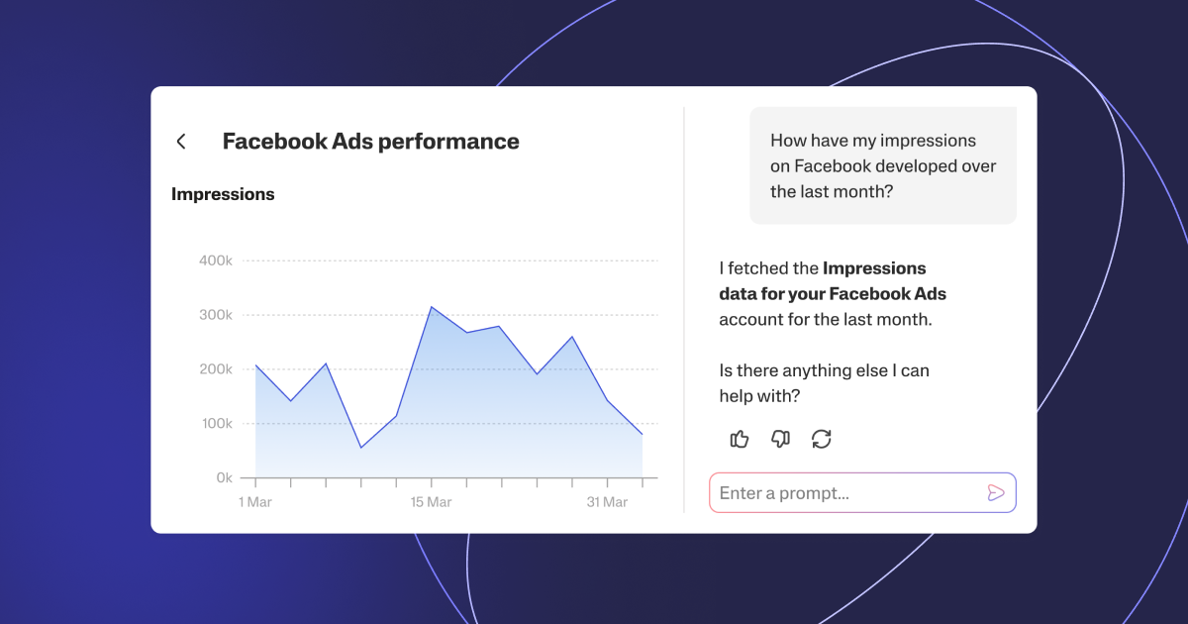This screenshot has height=624, width=1188.
Task: Regenerate the assistant's response
Action: click(x=821, y=439)
